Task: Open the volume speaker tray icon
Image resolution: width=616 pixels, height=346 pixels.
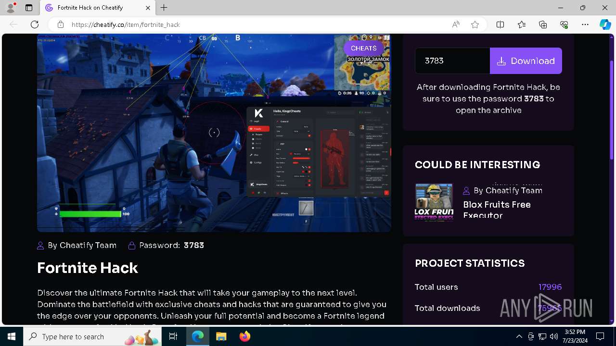Action: pyautogui.click(x=554, y=336)
